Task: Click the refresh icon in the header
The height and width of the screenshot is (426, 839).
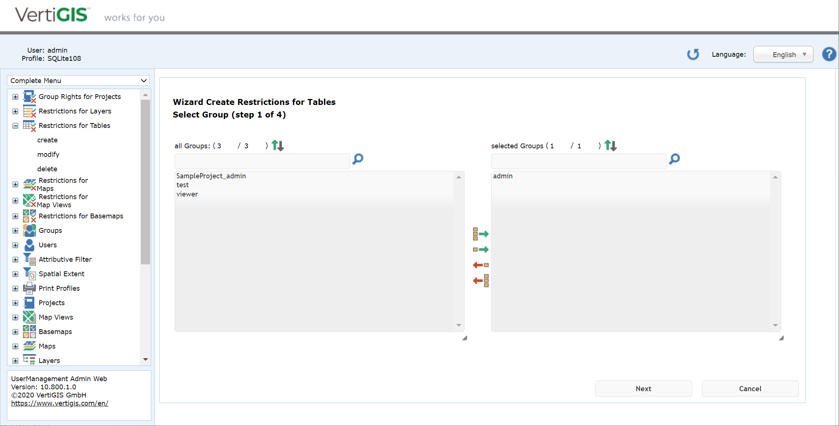Action: click(693, 54)
